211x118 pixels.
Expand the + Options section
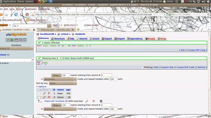click(x=41, y=87)
